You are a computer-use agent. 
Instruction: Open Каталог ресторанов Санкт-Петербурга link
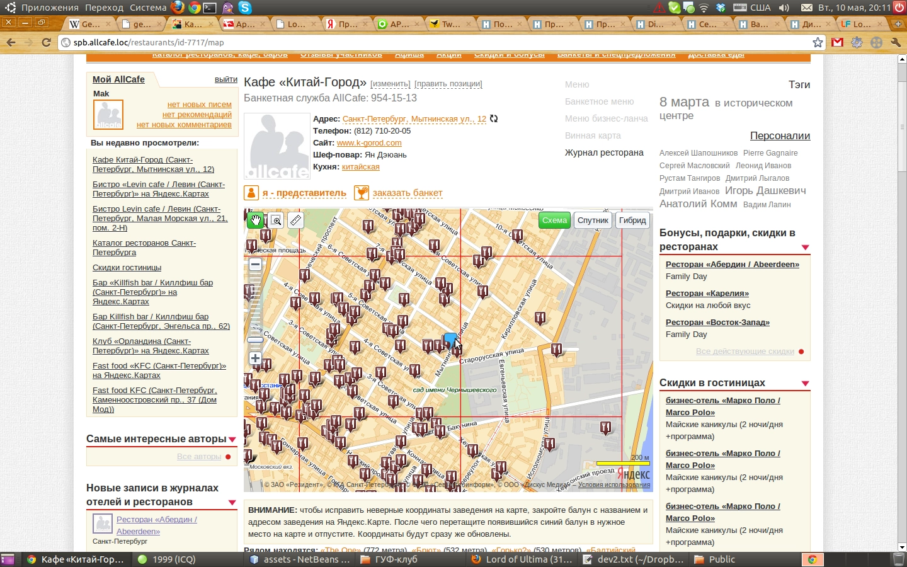coord(144,248)
